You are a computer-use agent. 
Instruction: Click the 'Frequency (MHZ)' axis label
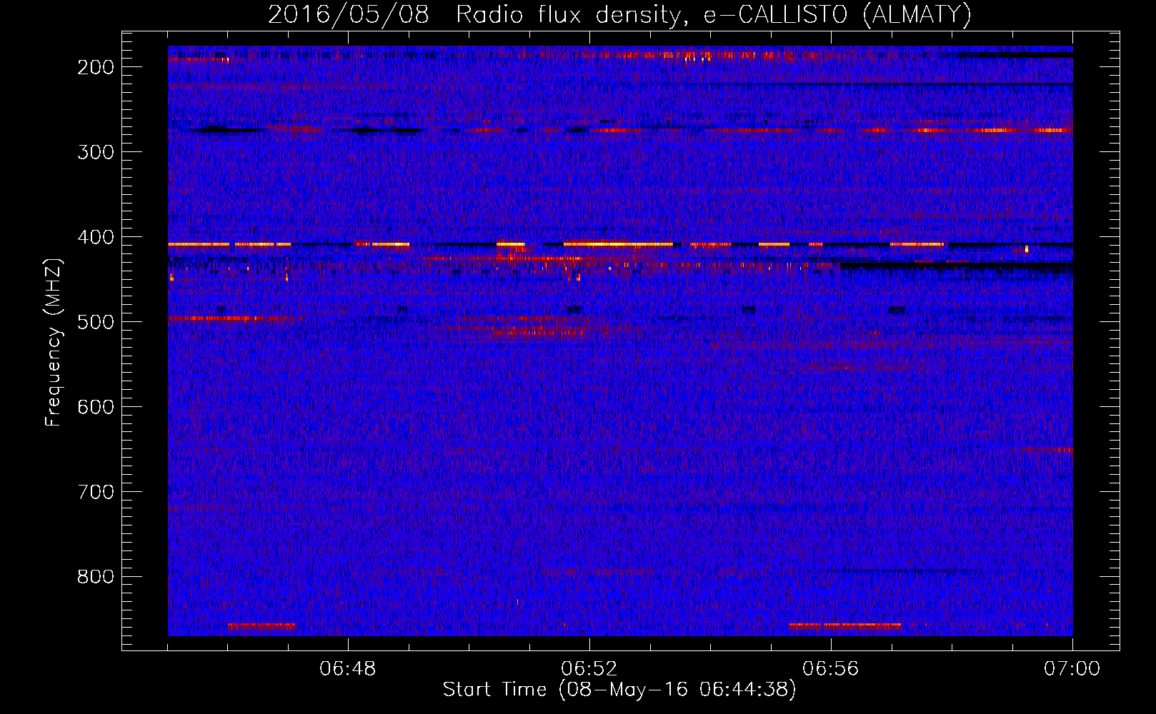pyautogui.click(x=53, y=342)
